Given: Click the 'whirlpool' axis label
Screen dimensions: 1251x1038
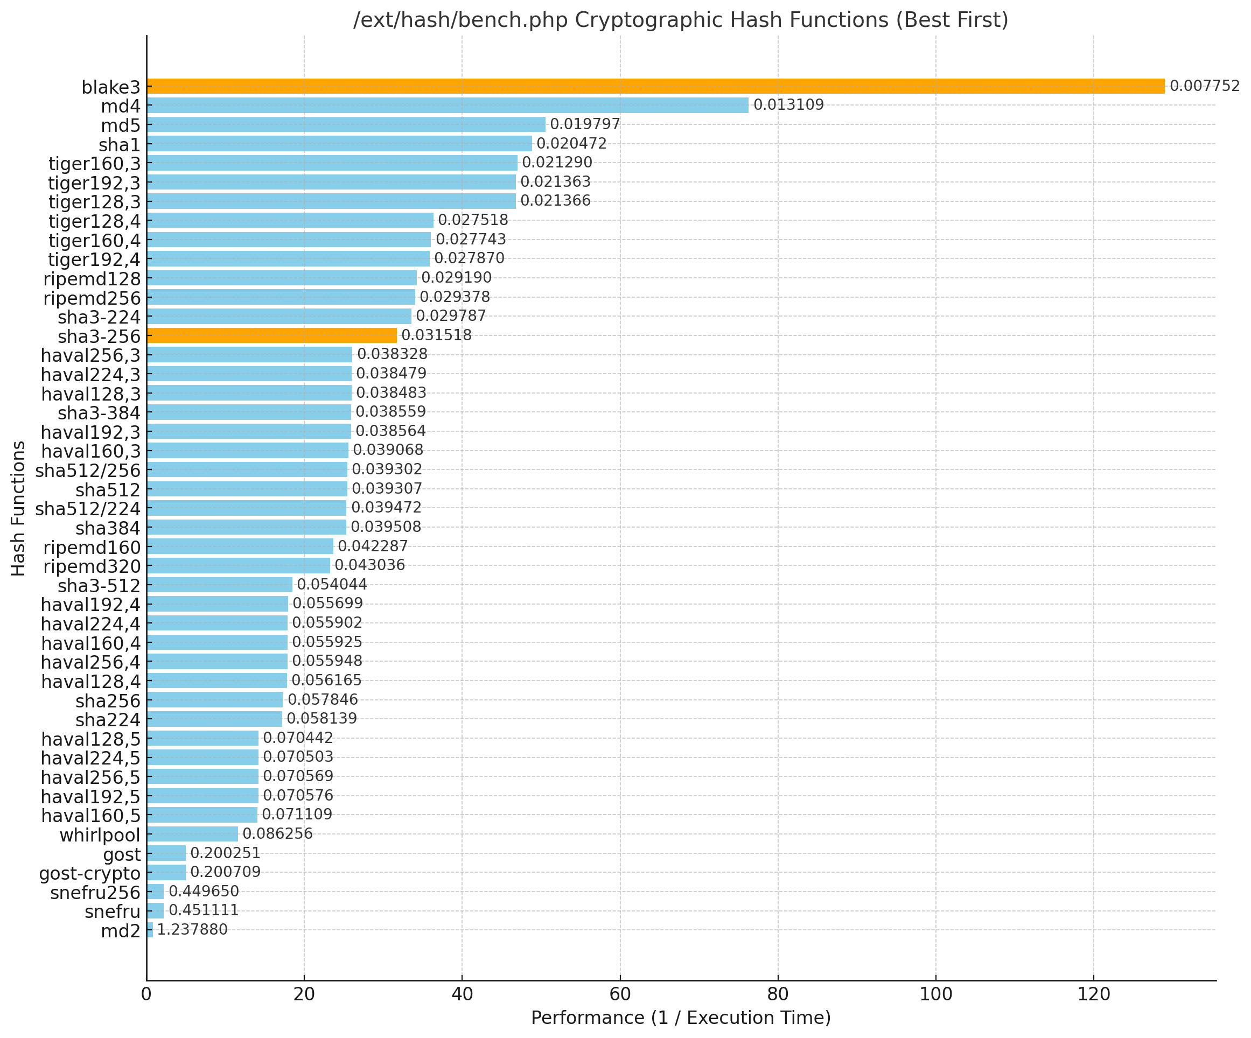Looking at the screenshot, I should (x=100, y=835).
